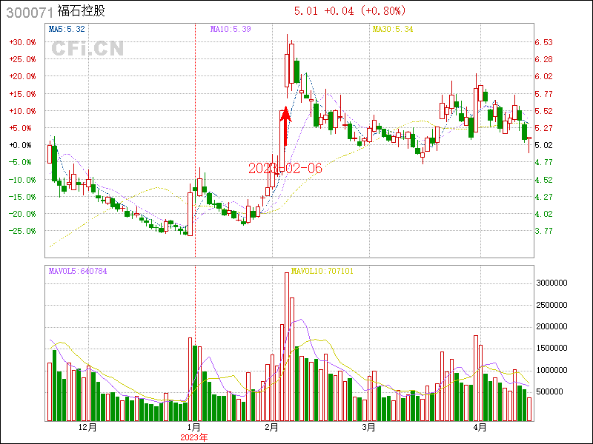Click the +30.0% left axis label

[x=22, y=42]
